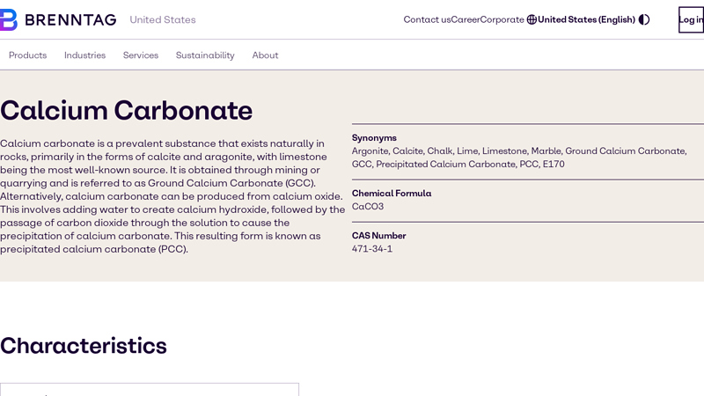Click the Log in button

691,19
